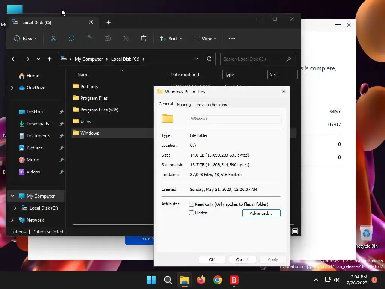Viewport: 385px width, 289px height.
Task: Expand address bar history dropdown
Action: pos(196,59)
